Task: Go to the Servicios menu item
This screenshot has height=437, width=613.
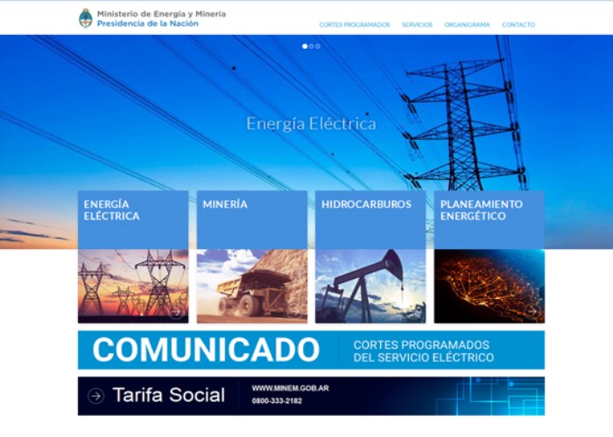Action: (x=417, y=24)
